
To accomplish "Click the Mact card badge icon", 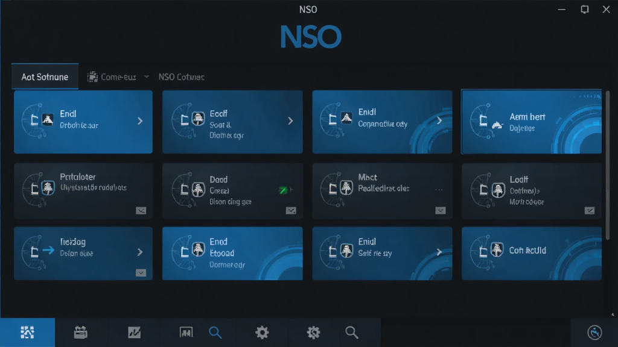I will click(x=346, y=188).
